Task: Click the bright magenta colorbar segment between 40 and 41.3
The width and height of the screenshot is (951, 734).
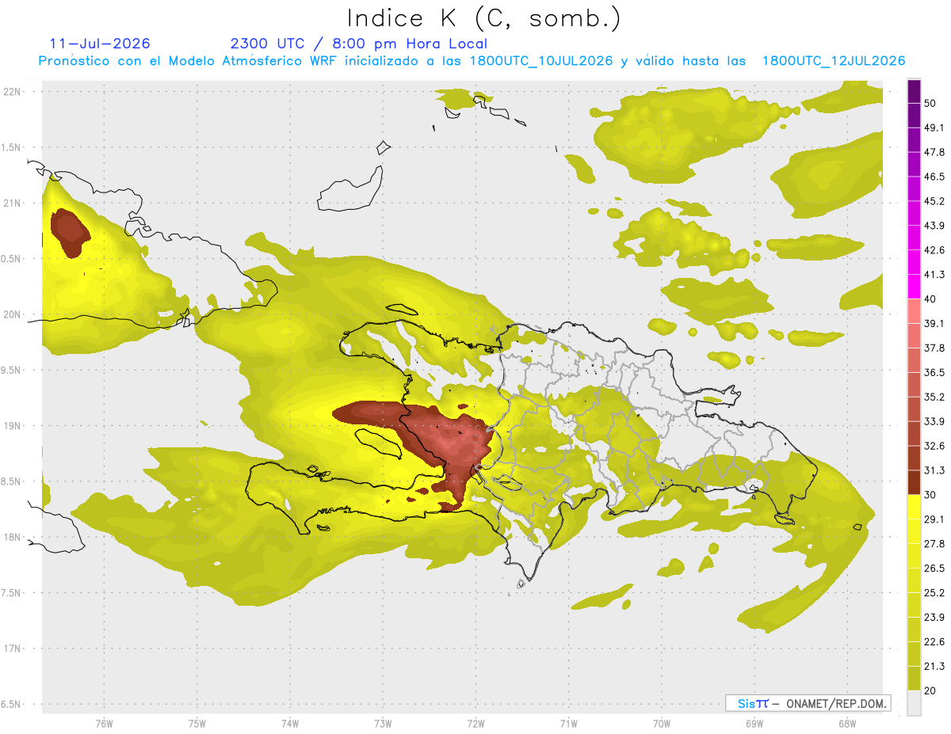Action: (x=915, y=287)
